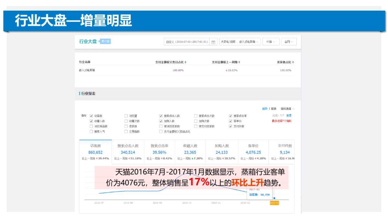Open the 全网 channel dropdown
Viewport: 388px width, 218px height.
click(288, 41)
